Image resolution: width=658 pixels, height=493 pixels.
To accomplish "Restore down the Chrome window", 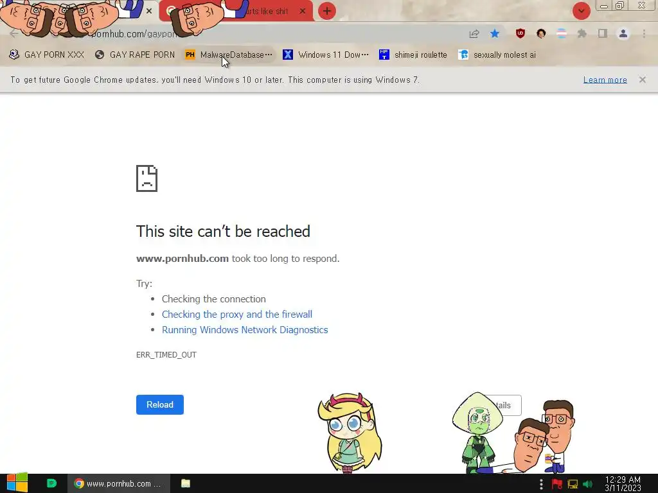I will [619, 5].
